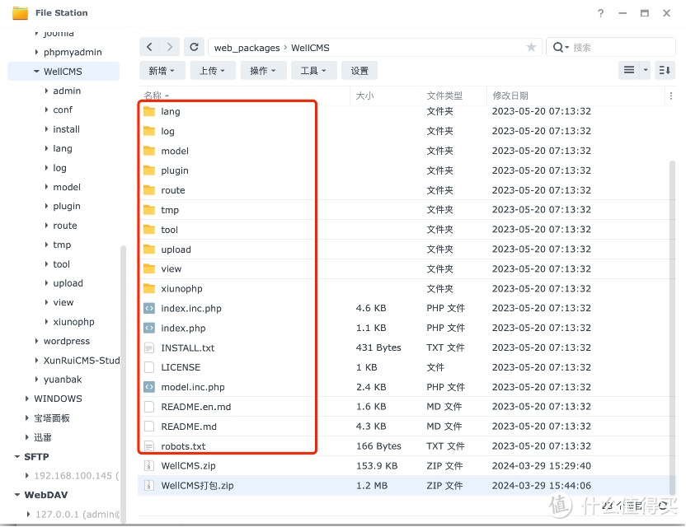Open the 上传 dropdown menu
This screenshot has width=686, height=527.
213,70
